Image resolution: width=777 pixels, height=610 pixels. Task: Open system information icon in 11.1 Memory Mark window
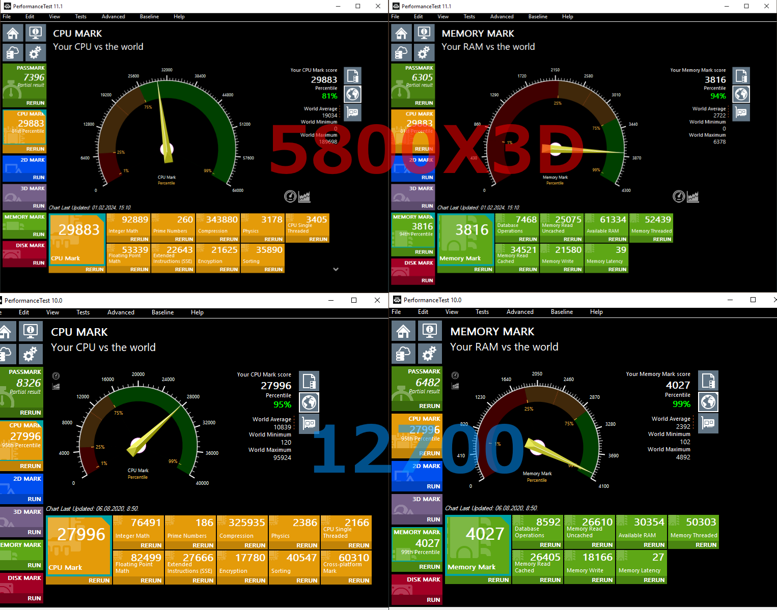[424, 34]
